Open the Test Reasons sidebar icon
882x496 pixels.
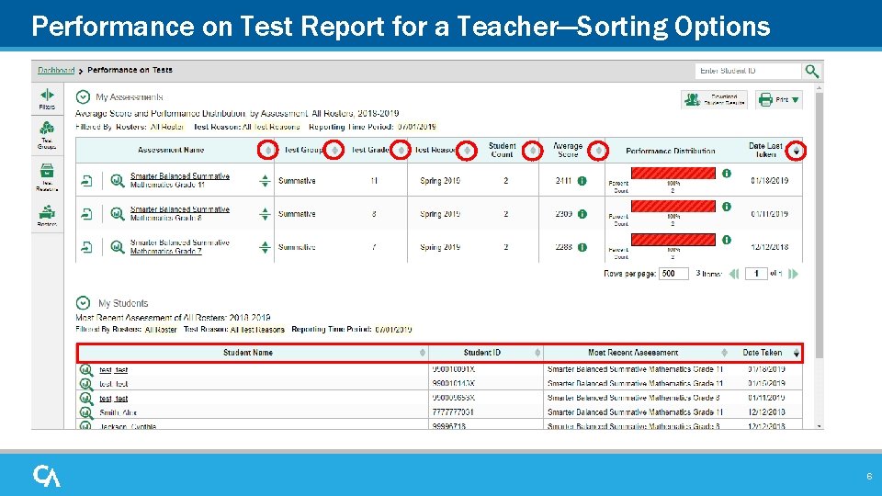pyautogui.click(x=47, y=171)
